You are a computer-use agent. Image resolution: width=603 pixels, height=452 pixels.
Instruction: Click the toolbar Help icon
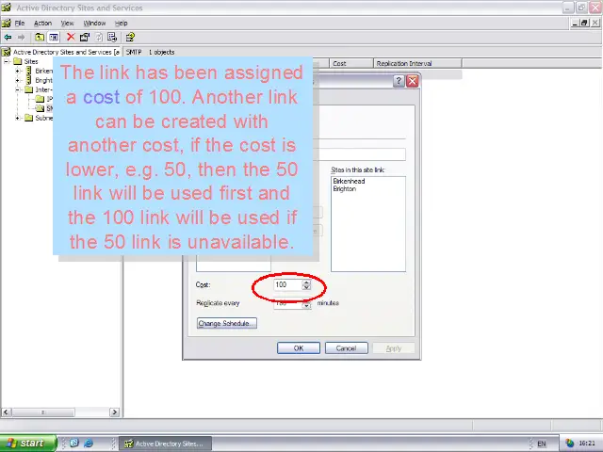tap(130, 37)
